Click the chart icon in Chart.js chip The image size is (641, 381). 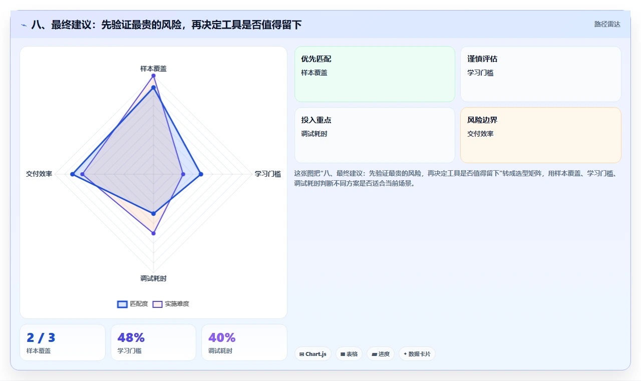point(301,354)
